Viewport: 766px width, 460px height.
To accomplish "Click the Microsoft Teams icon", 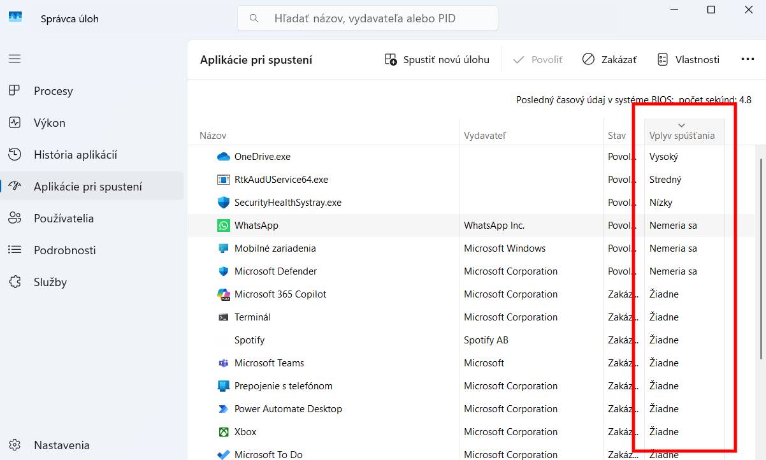I will click(223, 363).
